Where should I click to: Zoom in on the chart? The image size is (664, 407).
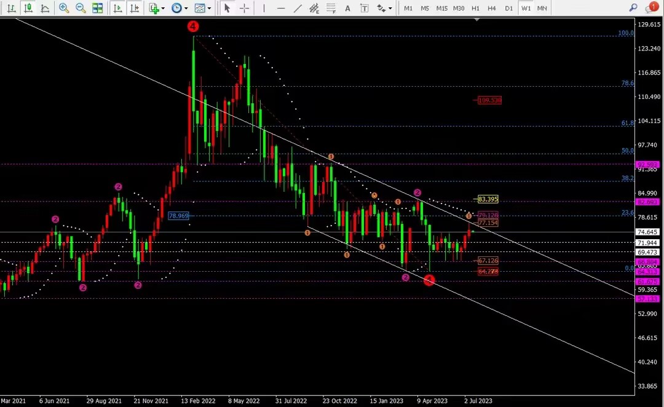pos(63,8)
